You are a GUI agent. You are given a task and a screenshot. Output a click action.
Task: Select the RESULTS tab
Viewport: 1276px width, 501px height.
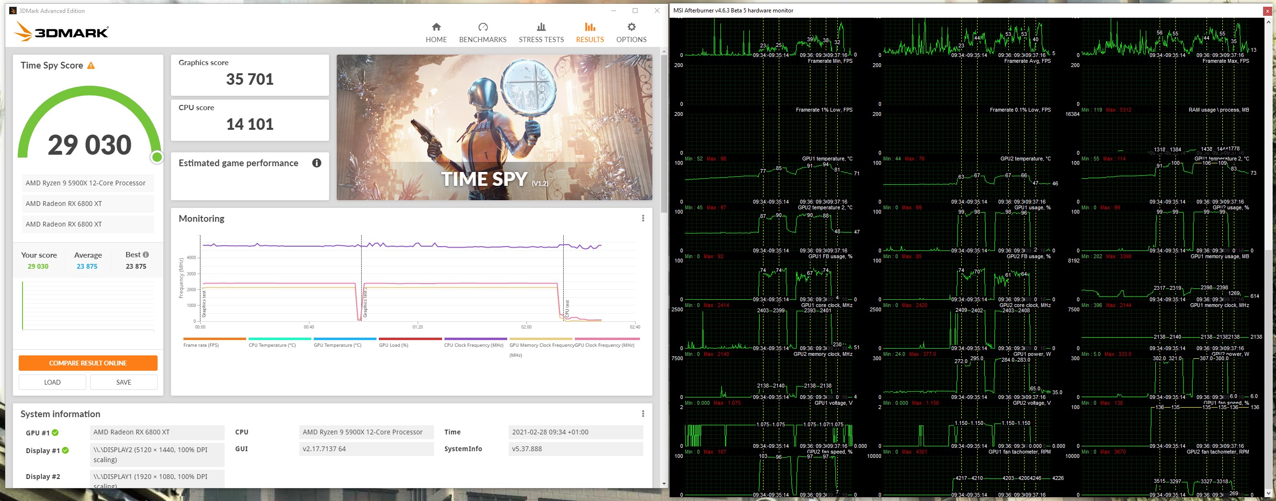tap(590, 33)
